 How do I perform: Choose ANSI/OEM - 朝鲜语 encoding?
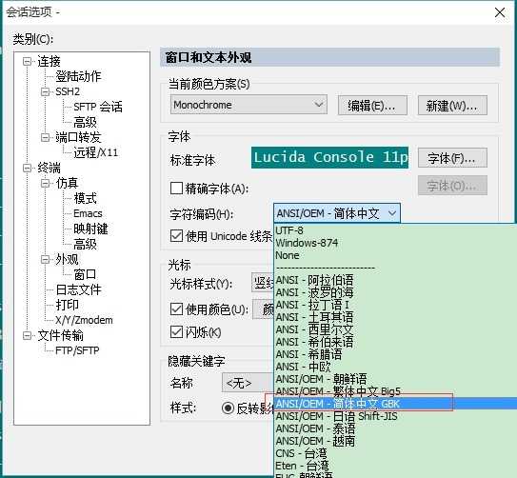click(395, 379)
